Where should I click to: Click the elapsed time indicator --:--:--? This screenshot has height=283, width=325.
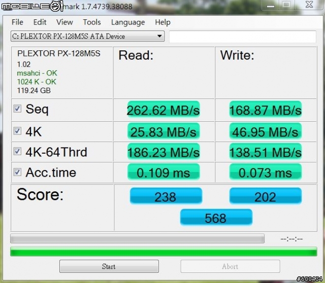pos(291,239)
